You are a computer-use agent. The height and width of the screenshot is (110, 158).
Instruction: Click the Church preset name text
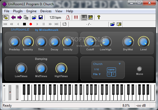(98, 64)
